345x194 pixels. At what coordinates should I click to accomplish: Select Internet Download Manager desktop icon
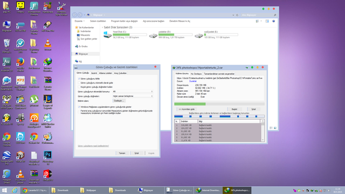pos(48,65)
